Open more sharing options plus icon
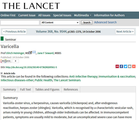 (134, 66)
